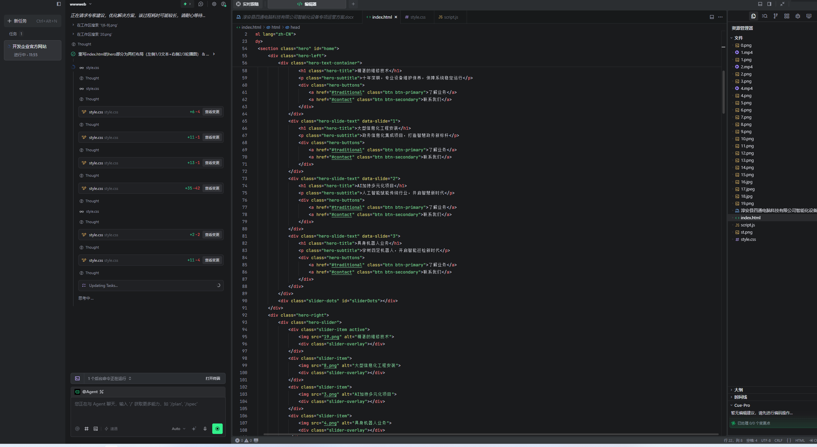Switch to the 实时跟随 tab

point(248,4)
